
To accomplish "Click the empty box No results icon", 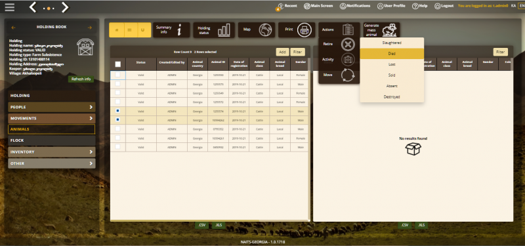I will 413,149.
